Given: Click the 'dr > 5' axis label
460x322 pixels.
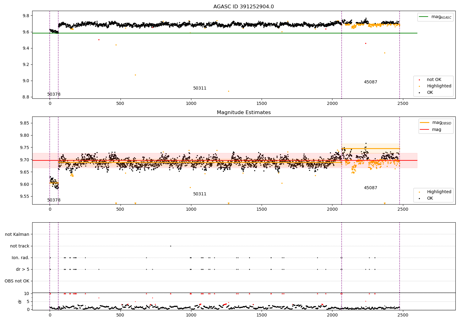Looking at the screenshot, I should pyautogui.click(x=23, y=269).
